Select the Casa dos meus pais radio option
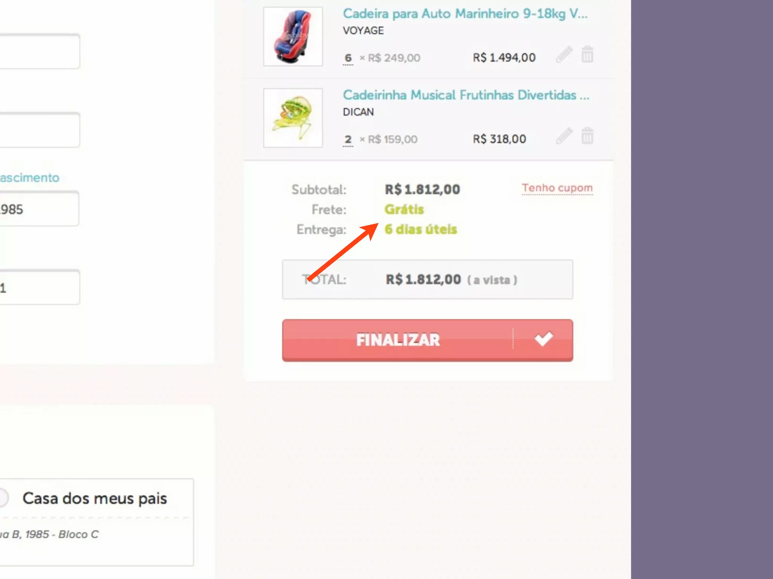Screen dimensions: 773x579 point(3,498)
